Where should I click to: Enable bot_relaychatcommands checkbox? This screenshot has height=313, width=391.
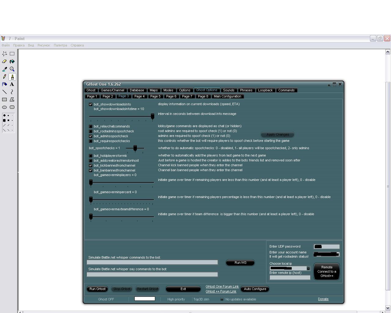tap(90, 126)
